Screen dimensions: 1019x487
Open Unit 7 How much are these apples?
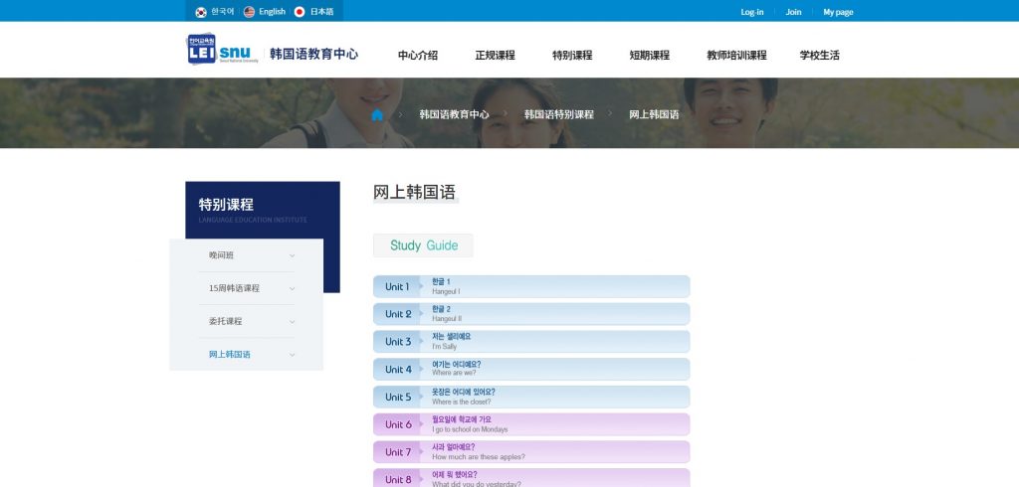coord(531,452)
